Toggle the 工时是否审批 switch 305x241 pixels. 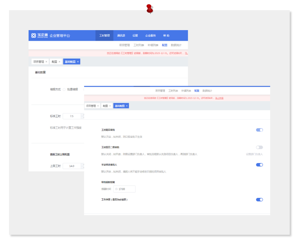(259, 130)
